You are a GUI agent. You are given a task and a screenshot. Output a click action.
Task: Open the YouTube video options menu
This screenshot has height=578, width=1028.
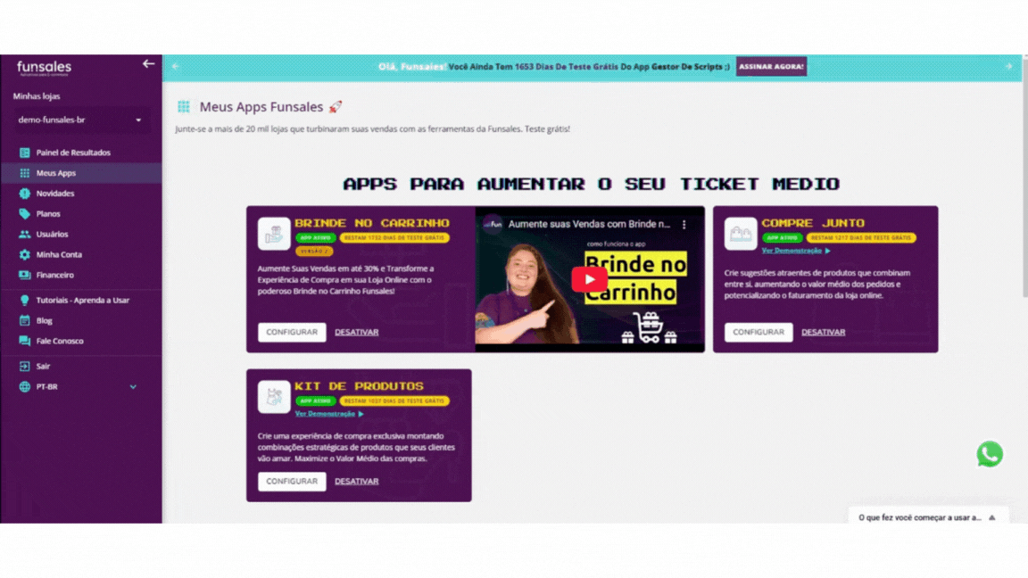684,224
